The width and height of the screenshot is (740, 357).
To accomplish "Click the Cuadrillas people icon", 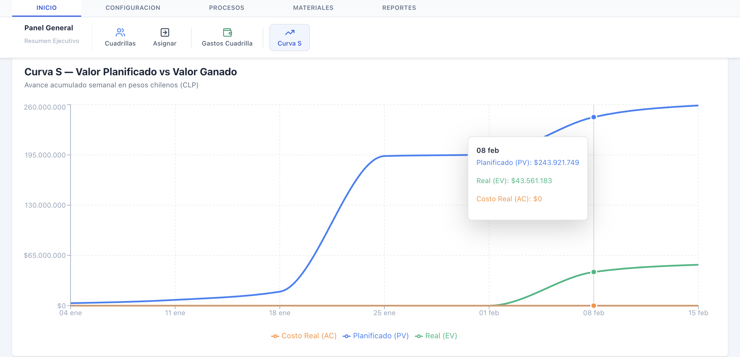I will tap(120, 32).
